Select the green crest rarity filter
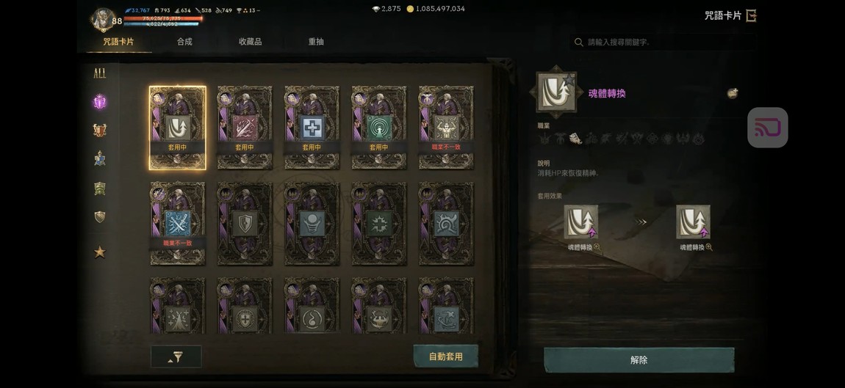Viewport: 845px width, 388px height. (x=100, y=188)
